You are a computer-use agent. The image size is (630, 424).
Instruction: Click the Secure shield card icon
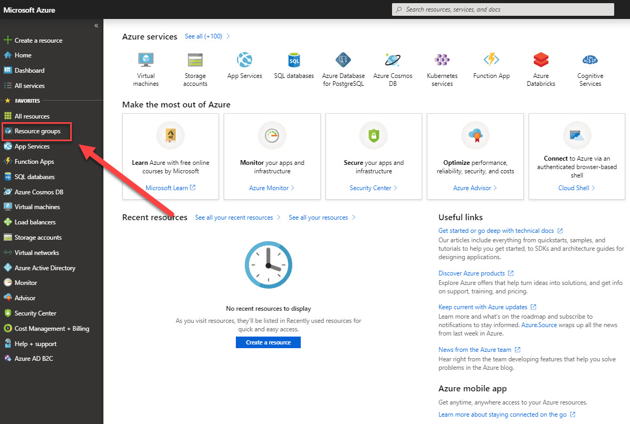coord(374,135)
